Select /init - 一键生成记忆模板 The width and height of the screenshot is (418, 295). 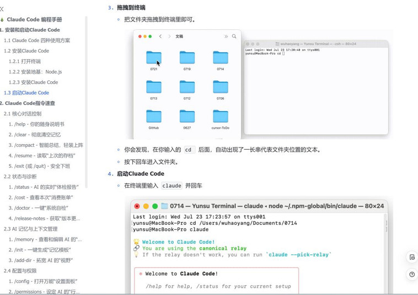coord(40,250)
